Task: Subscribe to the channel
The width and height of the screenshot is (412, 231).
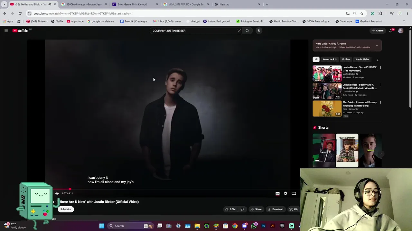Action: (66, 209)
